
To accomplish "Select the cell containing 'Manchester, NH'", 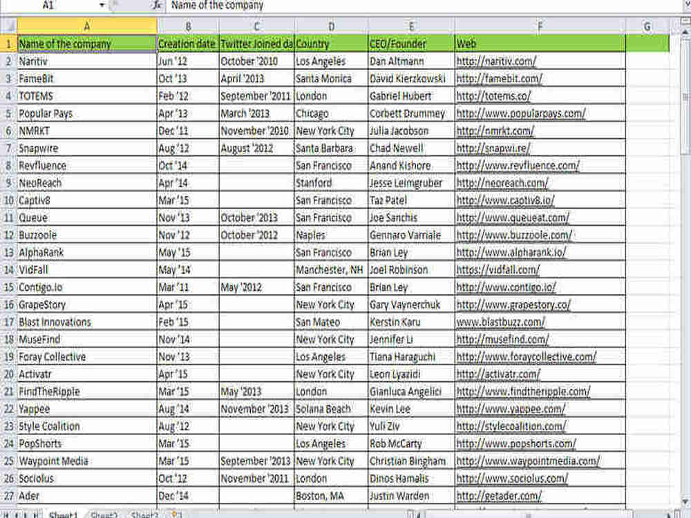I will click(331, 269).
